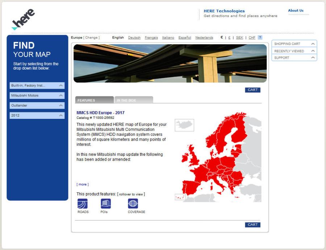
Task: Click the Canary Islands inset map
Action: point(180,197)
